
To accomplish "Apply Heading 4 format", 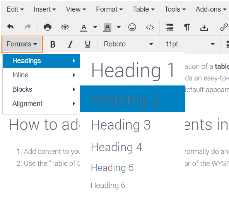I will pyautogui.click(x=132, y=147).
